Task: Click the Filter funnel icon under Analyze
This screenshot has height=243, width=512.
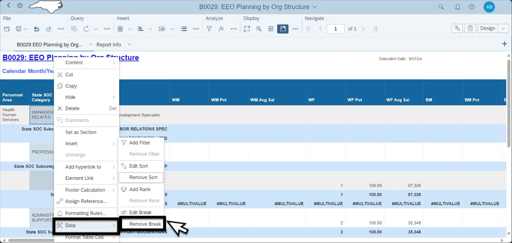Action: [x=209, y=29]
